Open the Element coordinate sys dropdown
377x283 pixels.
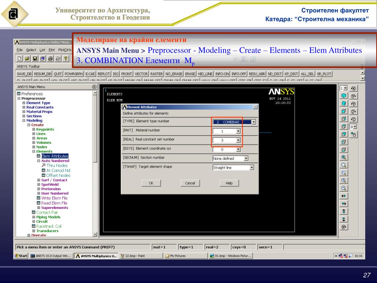point(238,150)
